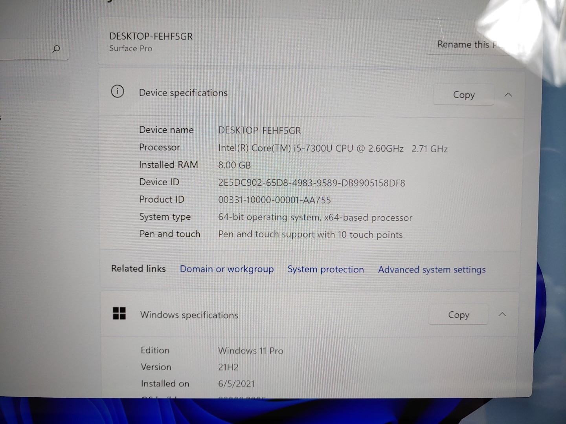Click the Windows logo icon beside Windows specifications
This screenshot has height=424, width=566.
[119, 313]
